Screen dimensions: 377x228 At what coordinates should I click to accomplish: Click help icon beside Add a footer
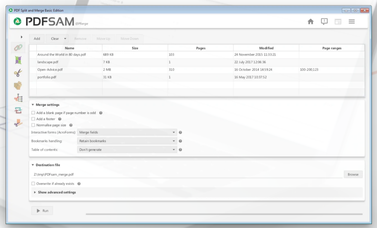(x=60, y=119)
